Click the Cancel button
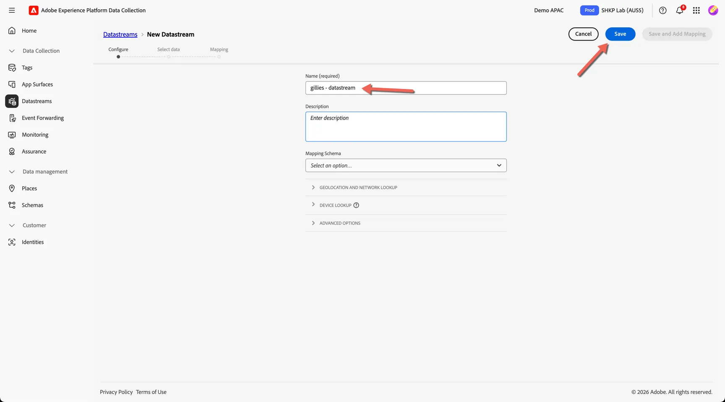 pyautogui.click(x=583, y=34)
